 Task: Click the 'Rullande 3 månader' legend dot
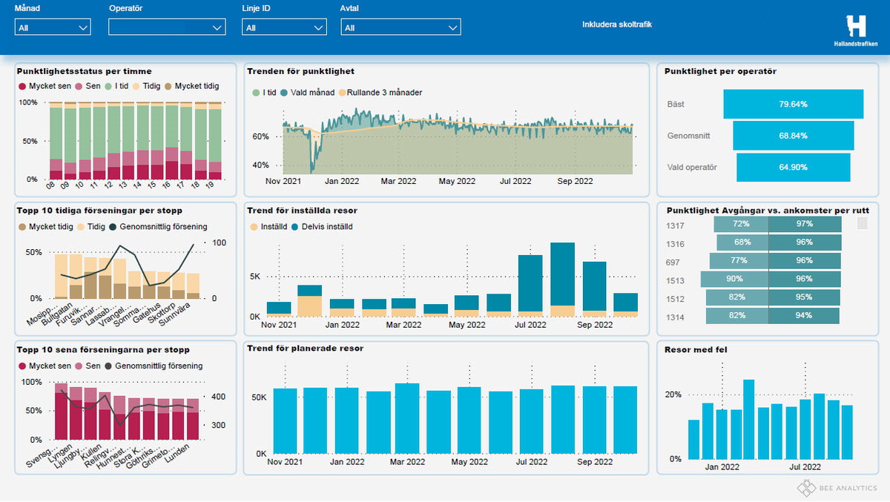(x=342, y=93)
